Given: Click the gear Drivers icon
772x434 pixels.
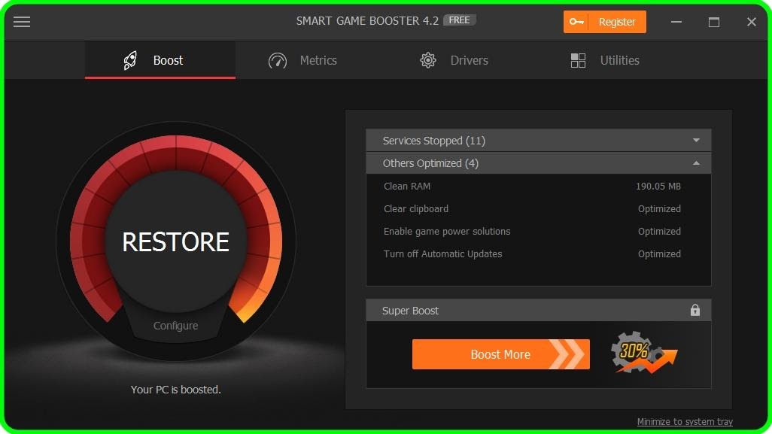Looking at the screenshot, I should (428, 60).
